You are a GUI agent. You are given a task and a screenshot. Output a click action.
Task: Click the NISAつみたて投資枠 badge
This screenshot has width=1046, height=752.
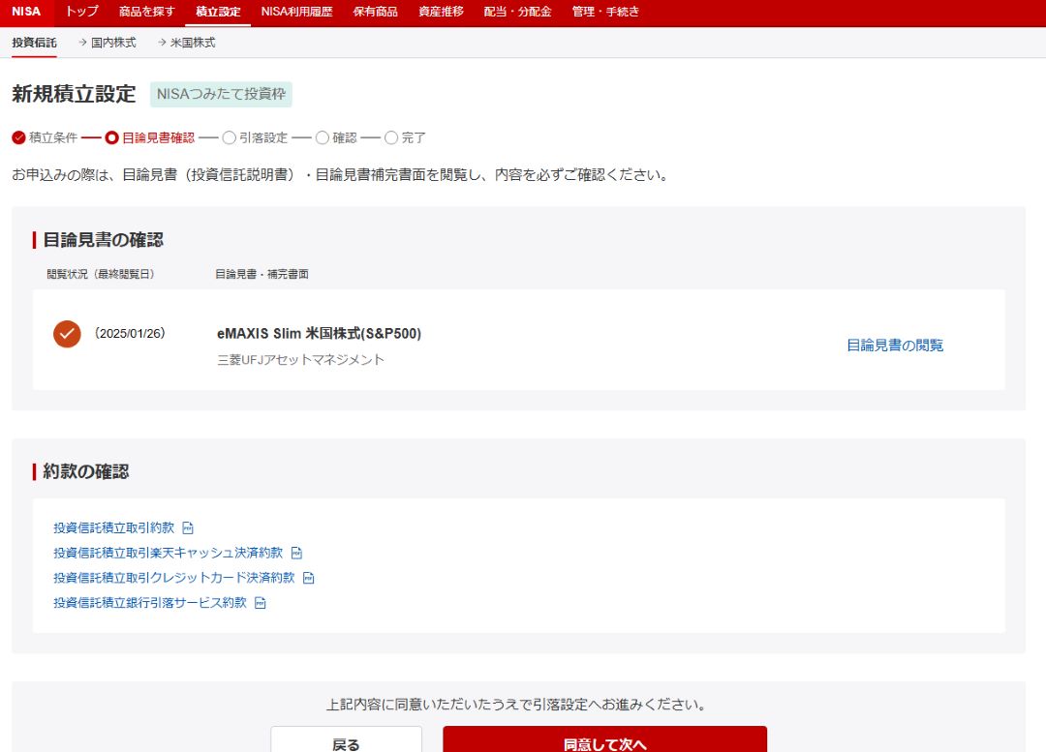pos(220,95)
